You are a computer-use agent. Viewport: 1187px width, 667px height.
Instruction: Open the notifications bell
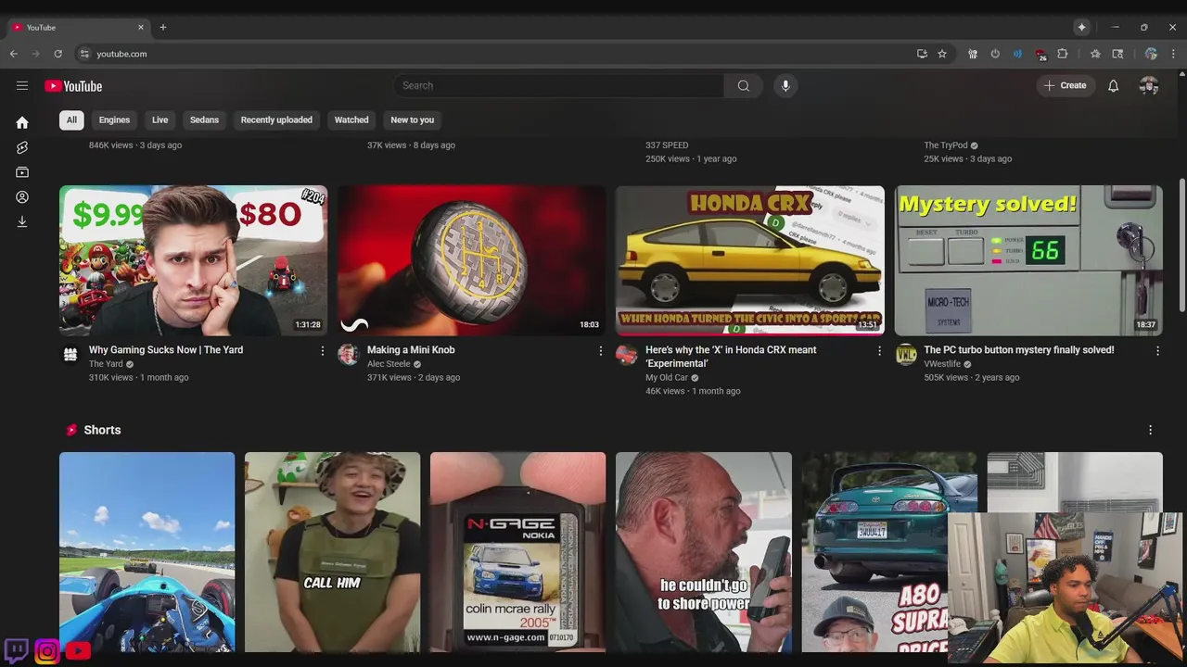click(x=1114, y=85)
